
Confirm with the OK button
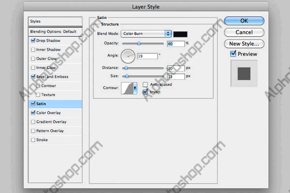pos(244,21)
